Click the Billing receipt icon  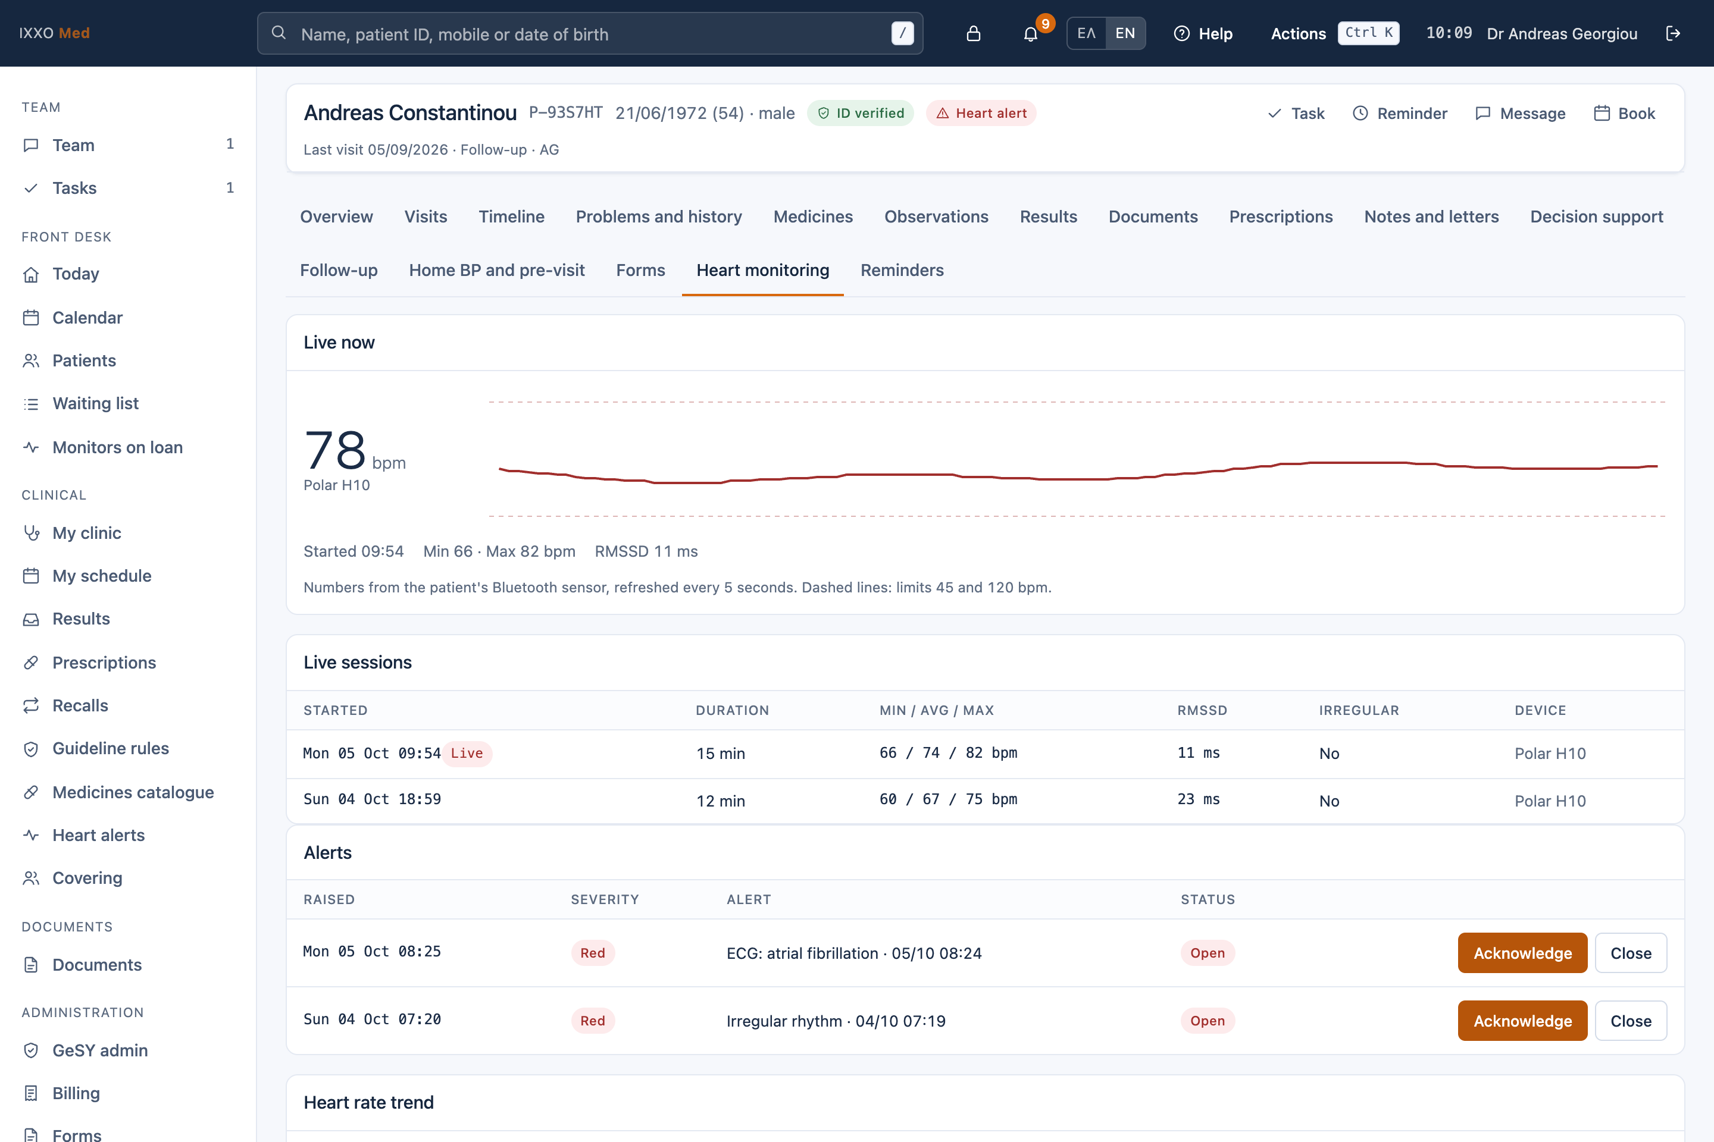point(30,1093)
